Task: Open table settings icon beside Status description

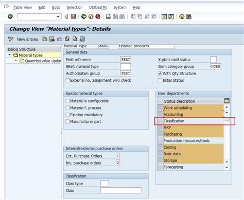Action: [226, 101]
